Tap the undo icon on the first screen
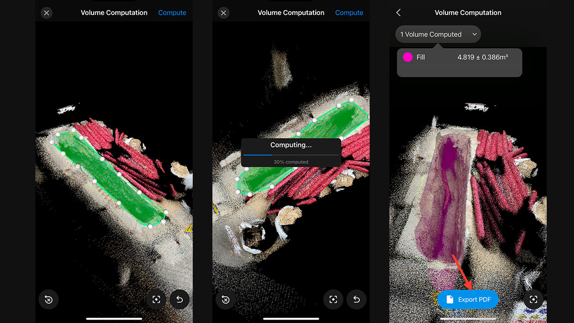Viewport: 574px width, 323px height. coord(179,299)
